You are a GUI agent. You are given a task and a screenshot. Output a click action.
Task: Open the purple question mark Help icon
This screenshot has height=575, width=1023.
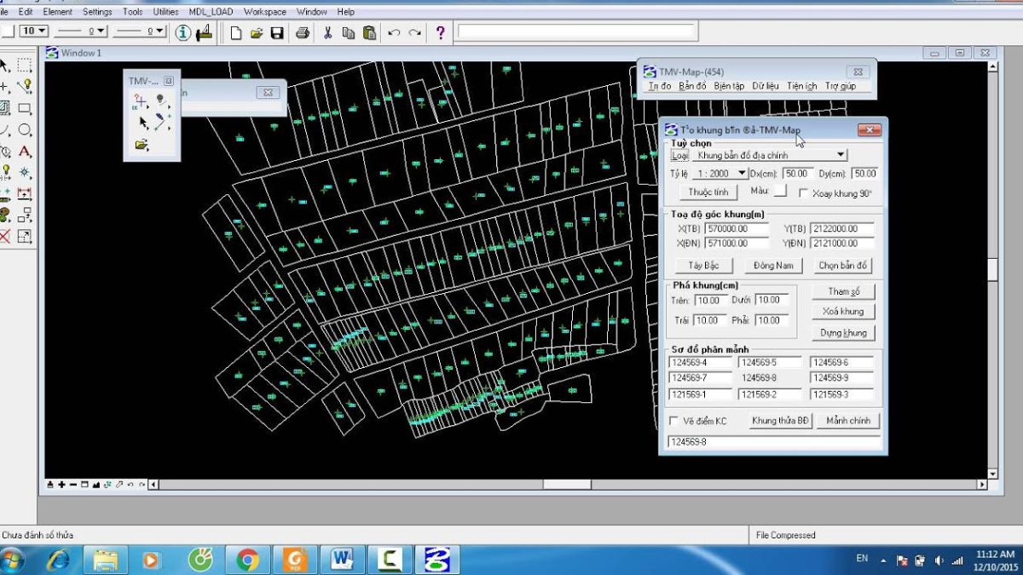click(440, 32)
